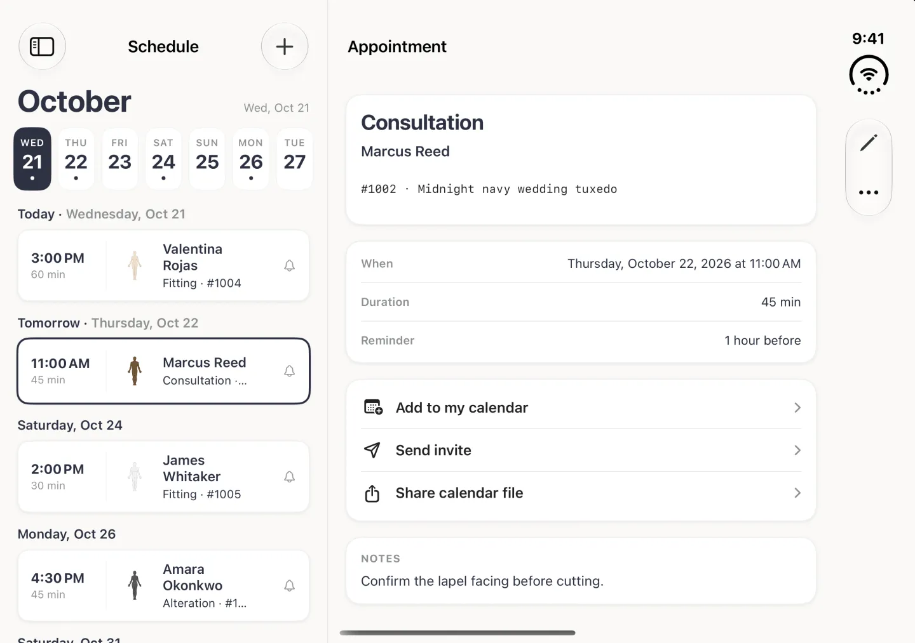Click the Consultation appointment title

click(x=423, y=123)
